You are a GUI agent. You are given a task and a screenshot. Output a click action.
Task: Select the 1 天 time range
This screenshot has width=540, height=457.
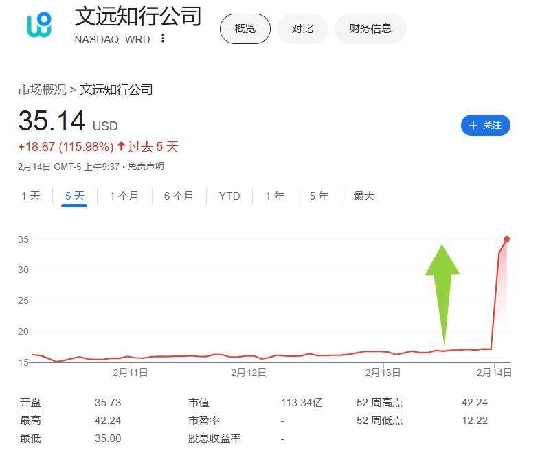(x=31, y=196)
